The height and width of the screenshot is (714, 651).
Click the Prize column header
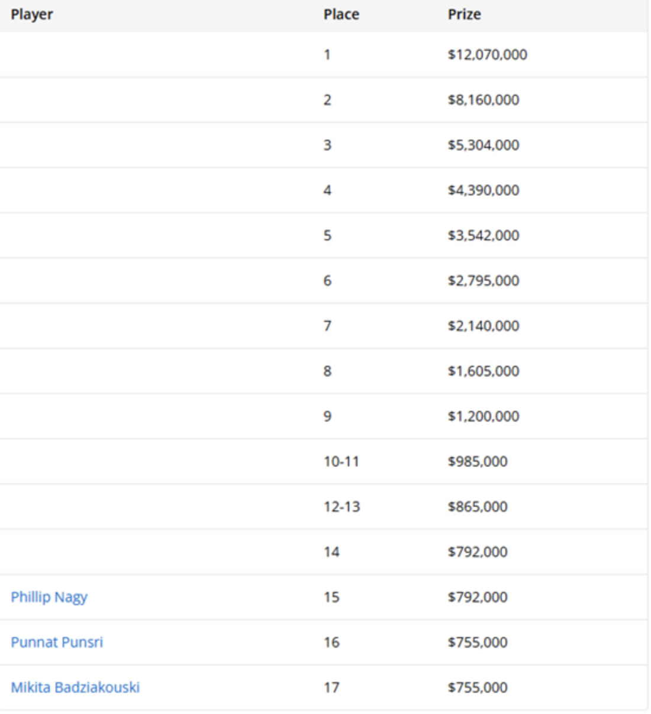coord(464,14)
